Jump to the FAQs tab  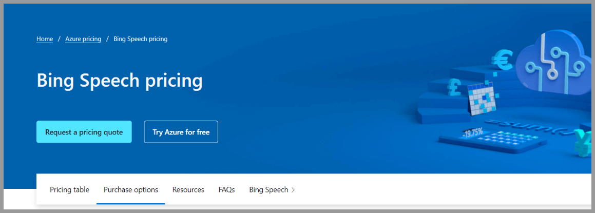[x=226, y=190]
